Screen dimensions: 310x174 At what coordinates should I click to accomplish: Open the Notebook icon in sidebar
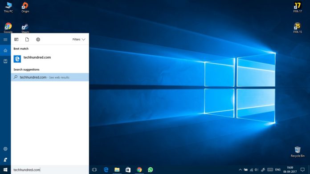click(5, 61)
